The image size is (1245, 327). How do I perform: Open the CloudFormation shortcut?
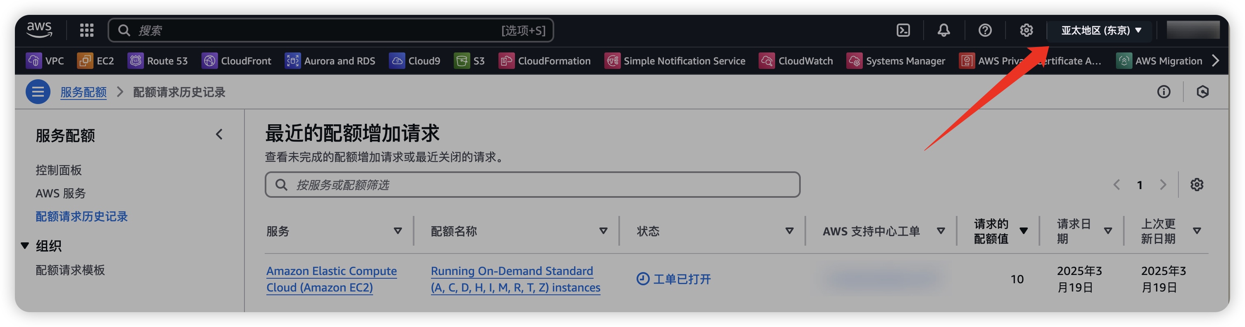545,61
